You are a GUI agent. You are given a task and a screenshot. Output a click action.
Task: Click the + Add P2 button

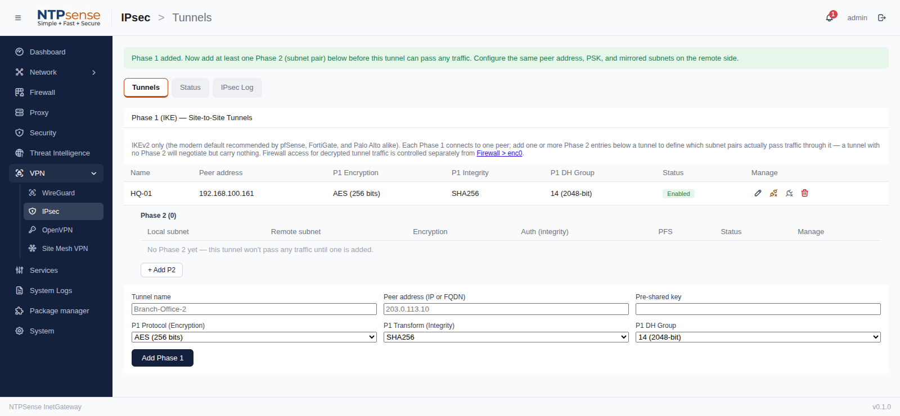[161, 270]
